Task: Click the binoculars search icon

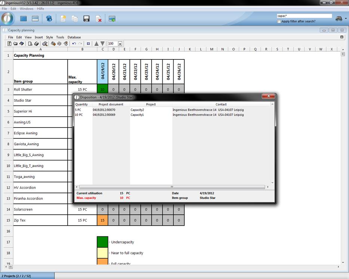Action: point(339,19)
